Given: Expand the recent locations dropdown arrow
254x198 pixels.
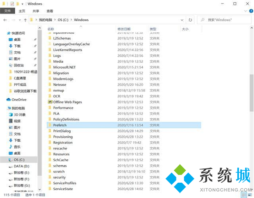Looking at the screenshot, I should (20, 20).
